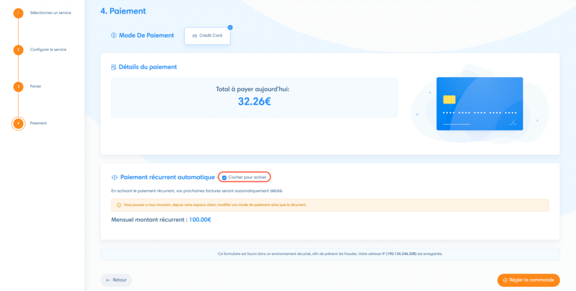
Task: Click the recurring payment cycle icon
Action: pos(114,177)
